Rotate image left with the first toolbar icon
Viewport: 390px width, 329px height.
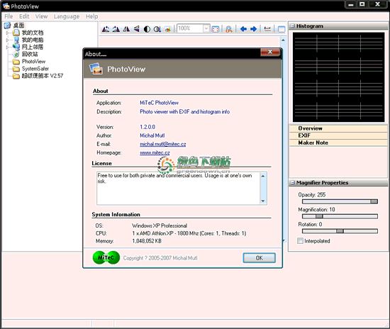pos(106,29)
